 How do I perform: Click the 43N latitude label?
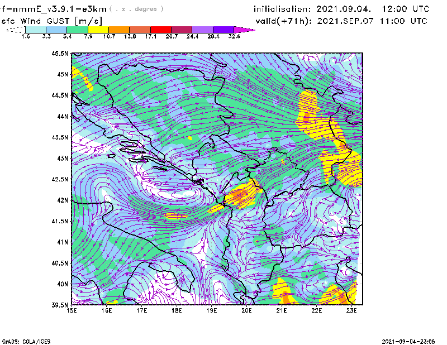[63, 158]
